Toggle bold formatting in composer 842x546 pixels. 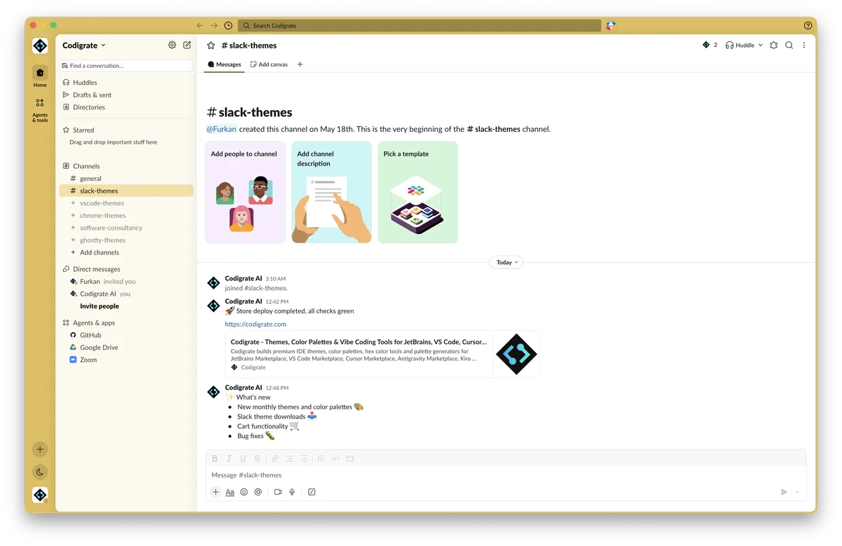(215, 458)
